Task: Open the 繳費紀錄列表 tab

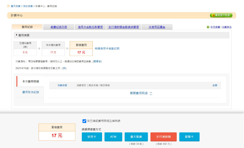Action: 59,27
